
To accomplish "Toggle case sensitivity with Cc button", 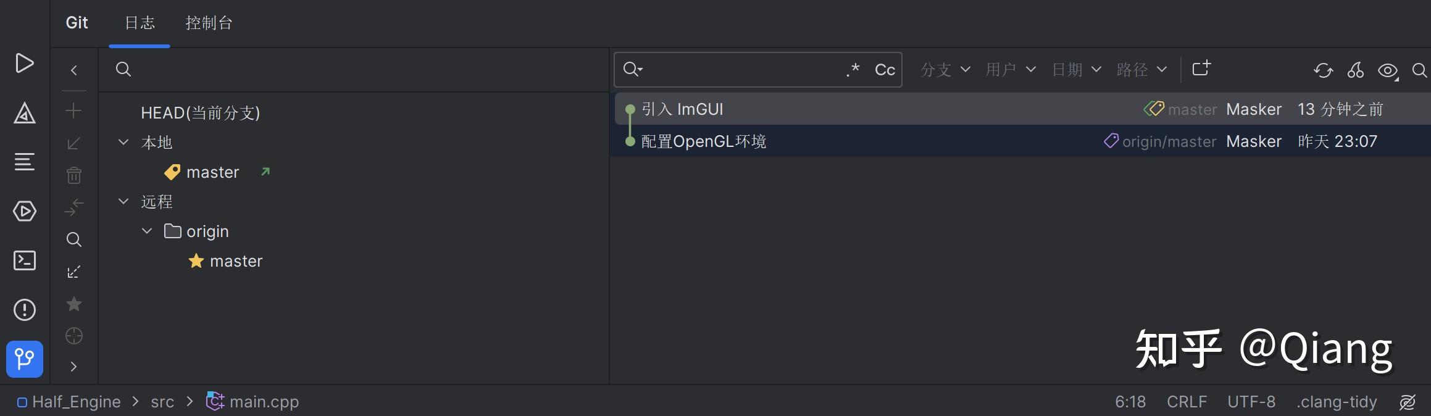I will point(885,70).
